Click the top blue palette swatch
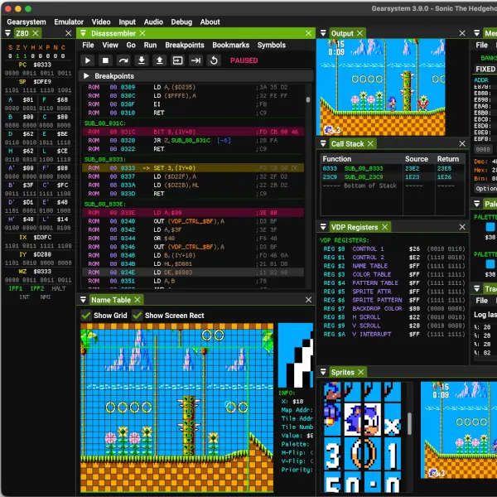 coord(490,227)
